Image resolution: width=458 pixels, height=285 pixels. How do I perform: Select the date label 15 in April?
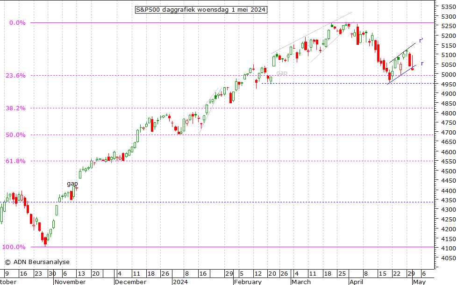tap(383, 274)
